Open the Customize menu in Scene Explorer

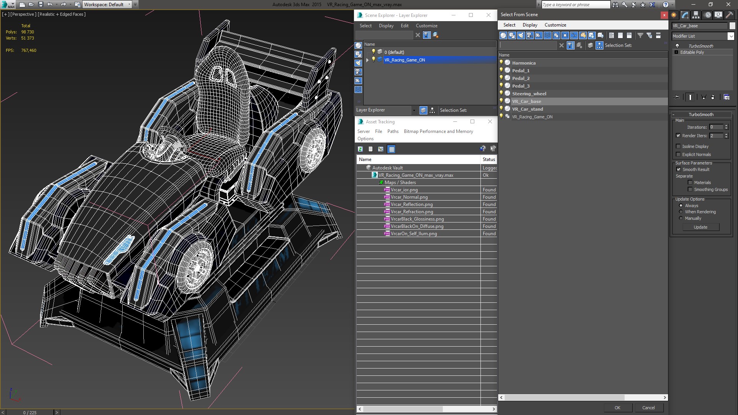[x=426, y=26]
